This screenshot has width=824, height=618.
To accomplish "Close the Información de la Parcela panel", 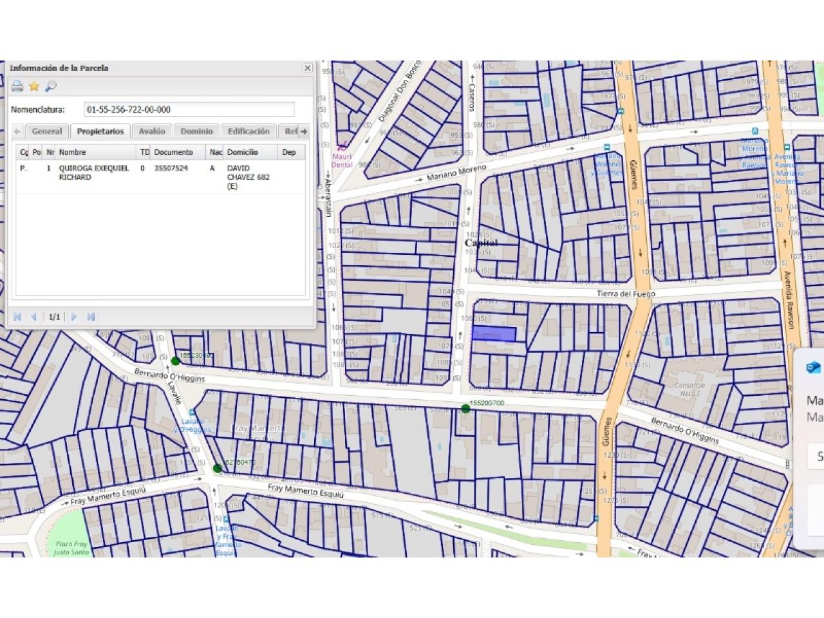I will click(x=308, y=68).
